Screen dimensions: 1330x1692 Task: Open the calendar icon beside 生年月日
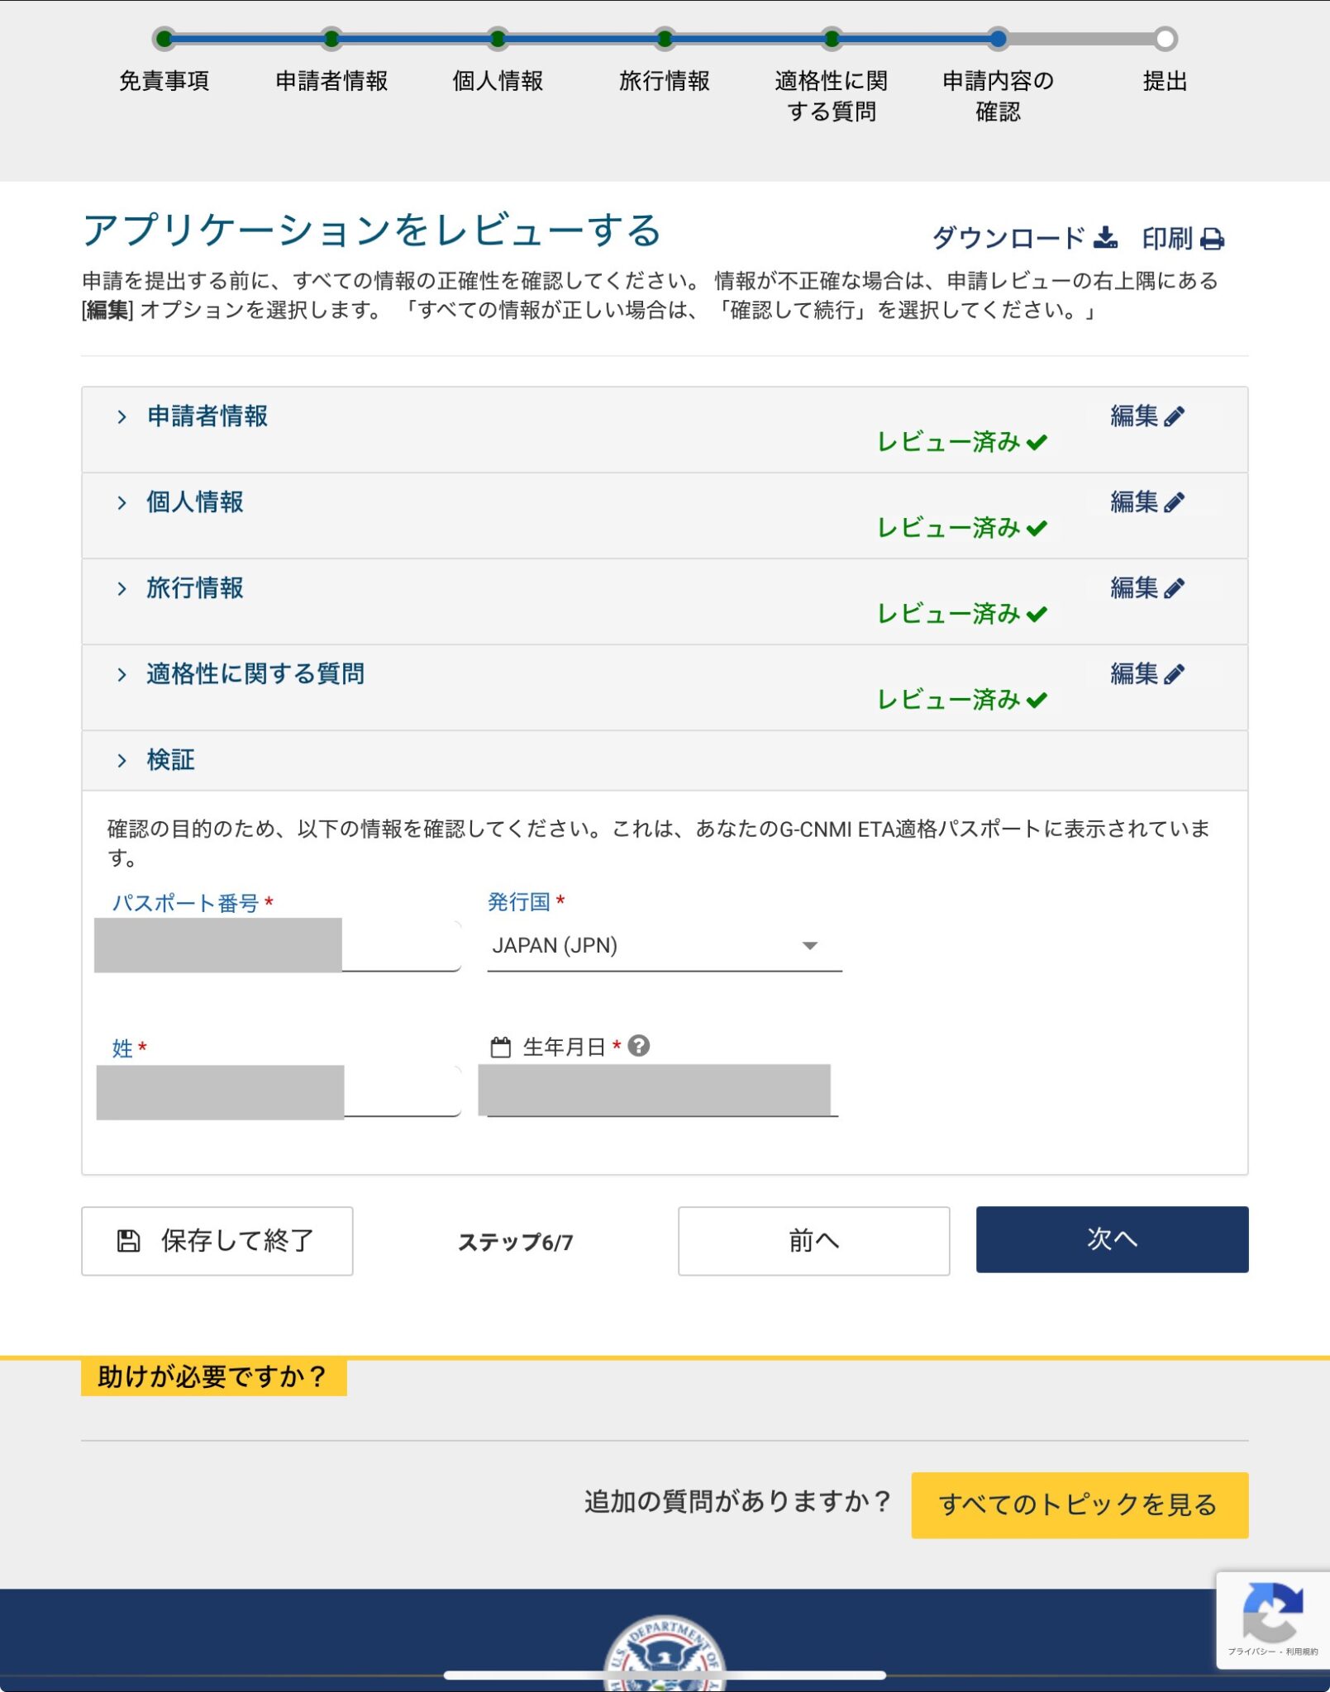pyautogui.click(x=503, y=1046)
